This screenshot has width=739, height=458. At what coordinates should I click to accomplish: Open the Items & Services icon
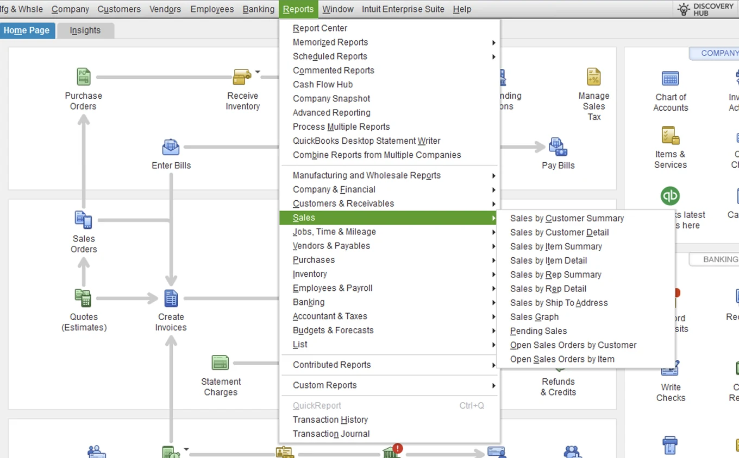pos(671,135)
